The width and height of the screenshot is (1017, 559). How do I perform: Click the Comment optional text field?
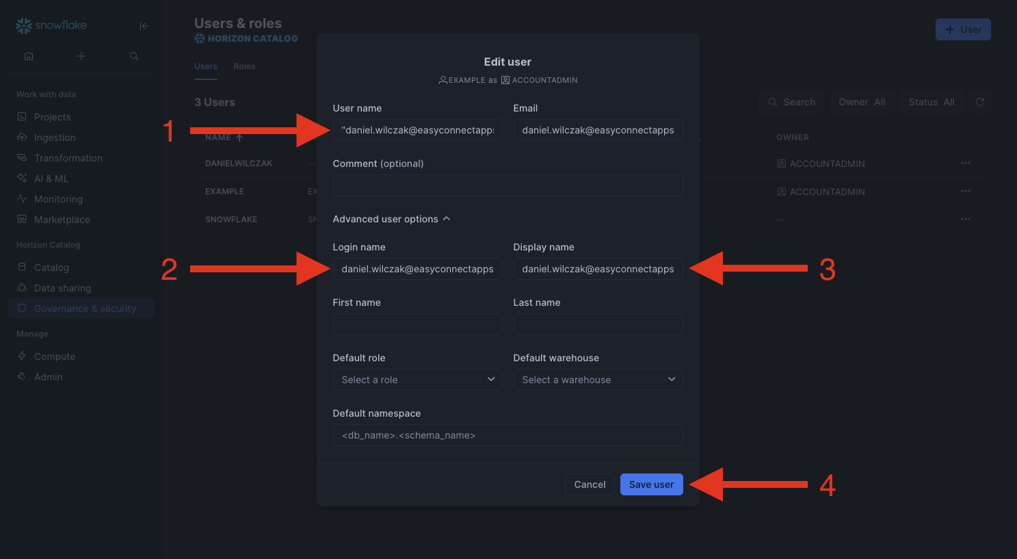507,185
